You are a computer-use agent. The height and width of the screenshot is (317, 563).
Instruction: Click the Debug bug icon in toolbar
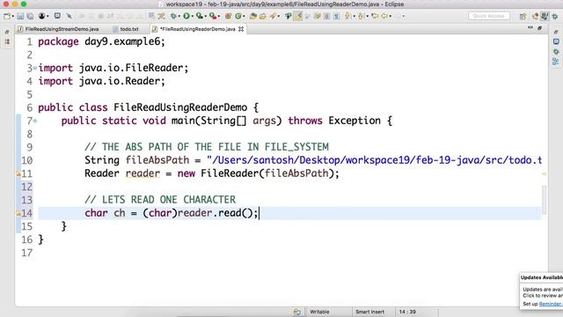(x=173, y=16)
